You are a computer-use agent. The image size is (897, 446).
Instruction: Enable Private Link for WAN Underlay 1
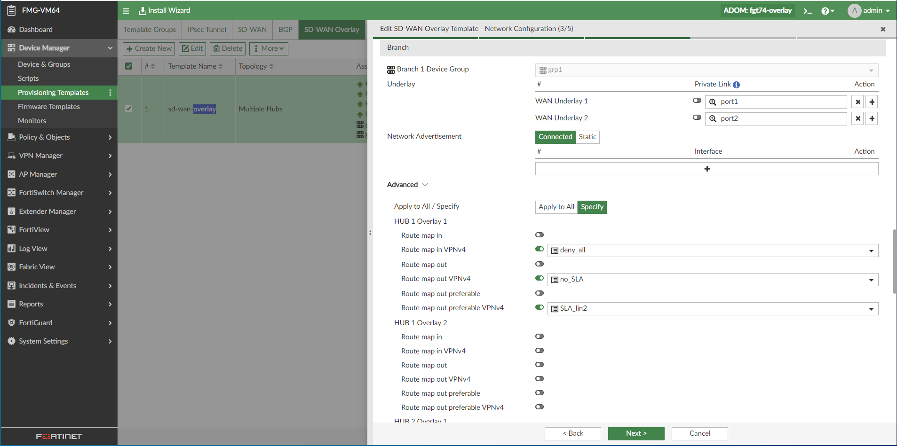pyautogui.click(x=696, y=100)
